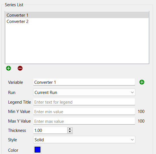This screenshot has width=156, height=154.
Task: Open the Run dropdown showing Current Run
Action: pos(84,92)
